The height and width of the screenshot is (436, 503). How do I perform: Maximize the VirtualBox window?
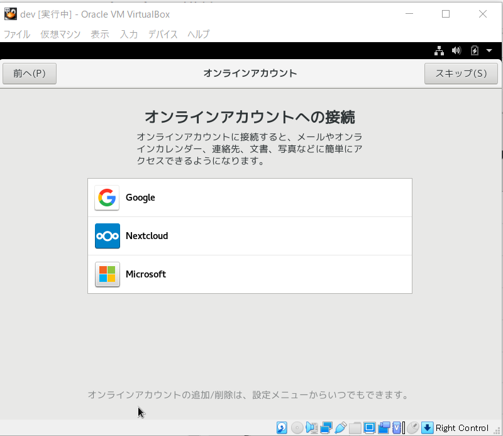tap(446, 14)
